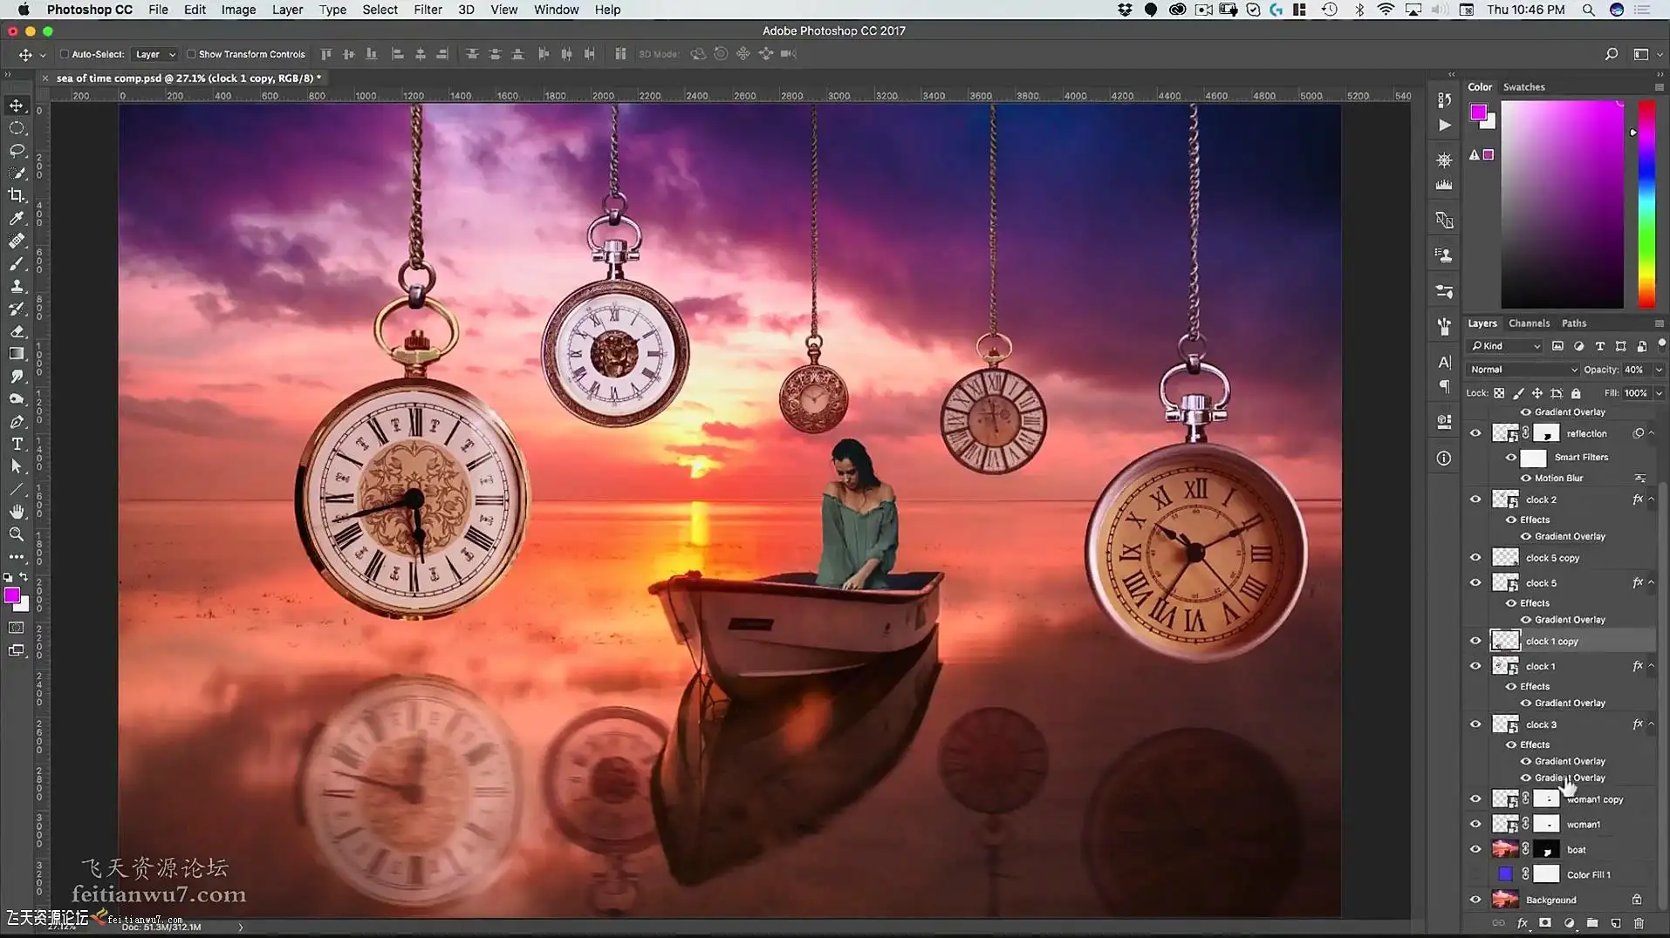Select the Gradient tool

17,354
